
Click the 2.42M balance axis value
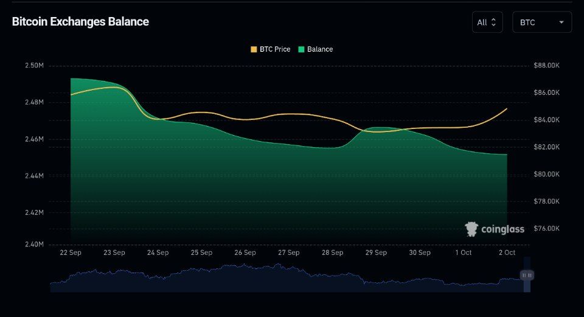click(34, 213)
